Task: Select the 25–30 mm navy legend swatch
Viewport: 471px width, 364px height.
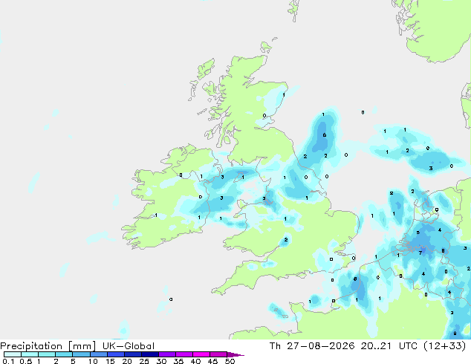Action: (149, 354)
